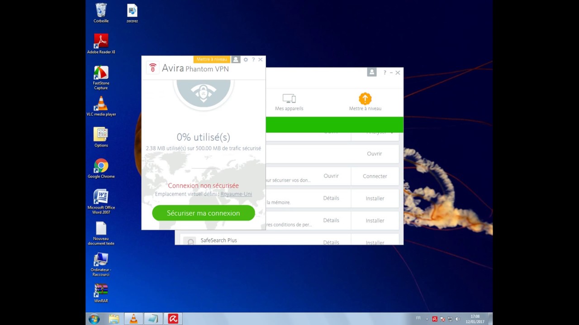Open Avira launcher account profile icon

(372, 72)
